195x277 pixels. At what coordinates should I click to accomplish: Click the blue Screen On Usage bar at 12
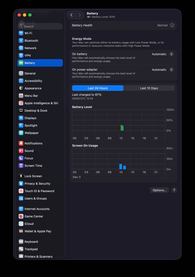point(121,167)
